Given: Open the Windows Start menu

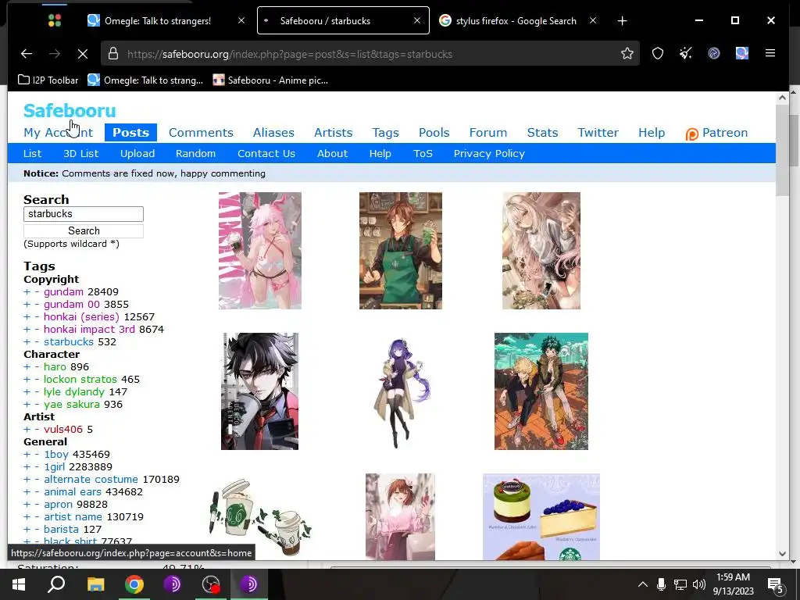Looking at the screenshot, I should (x=19, y=584).
